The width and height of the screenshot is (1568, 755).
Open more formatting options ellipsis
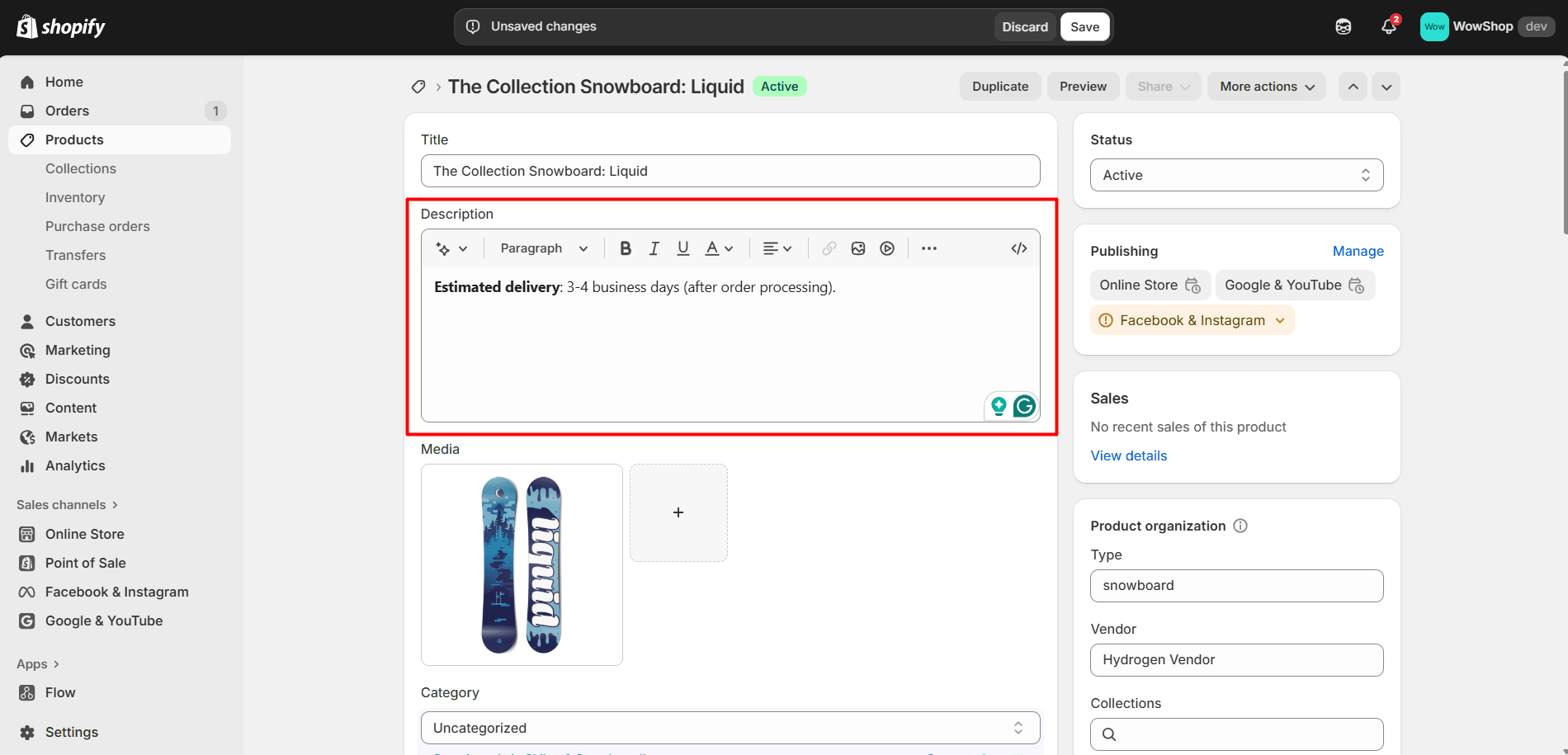click(x=929, y=248)
